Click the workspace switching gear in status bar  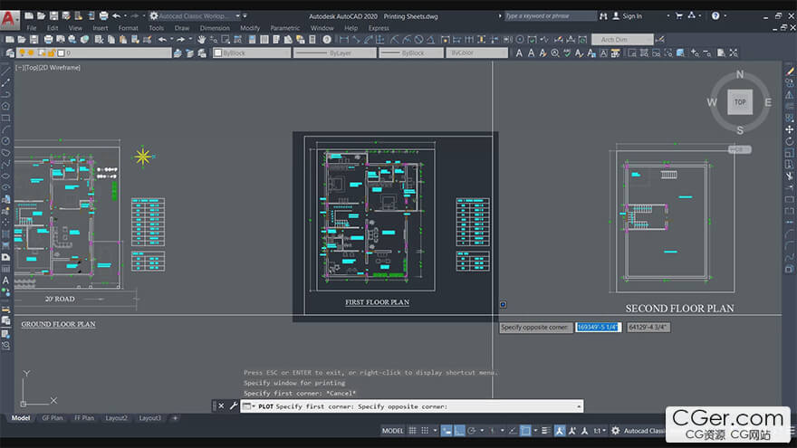(615, 431)
